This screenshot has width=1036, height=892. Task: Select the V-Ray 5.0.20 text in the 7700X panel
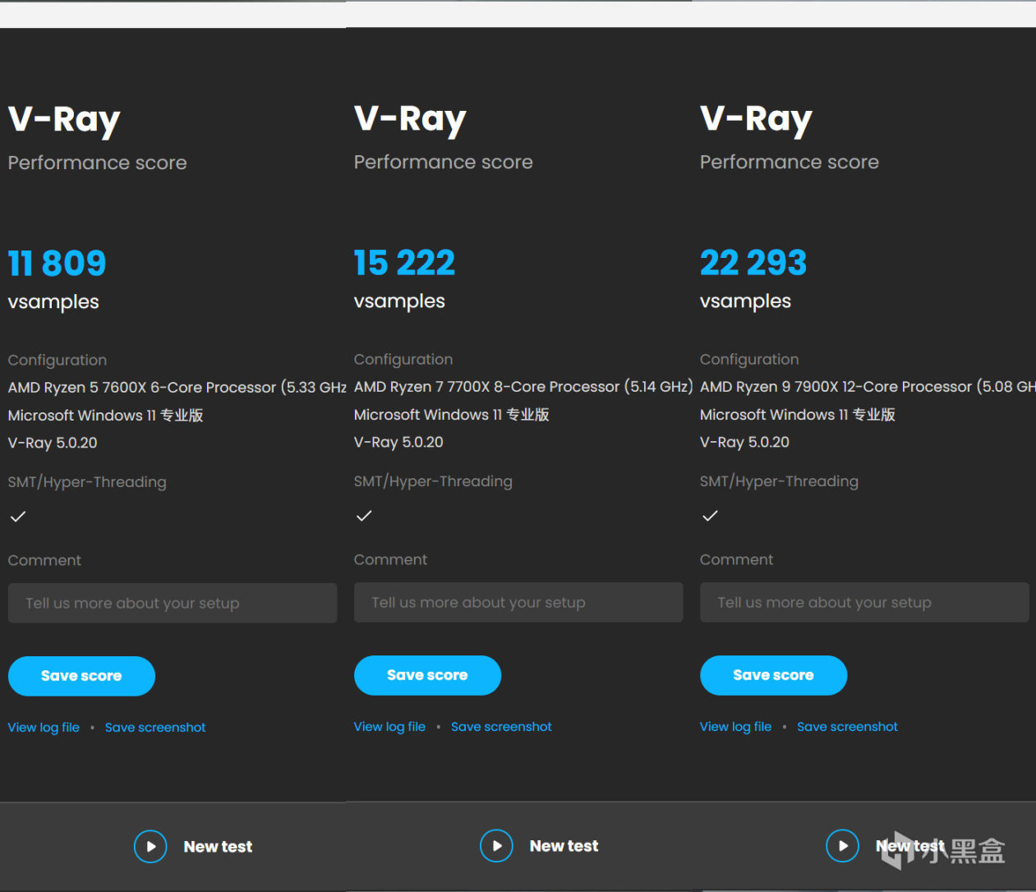click(398, 442)
